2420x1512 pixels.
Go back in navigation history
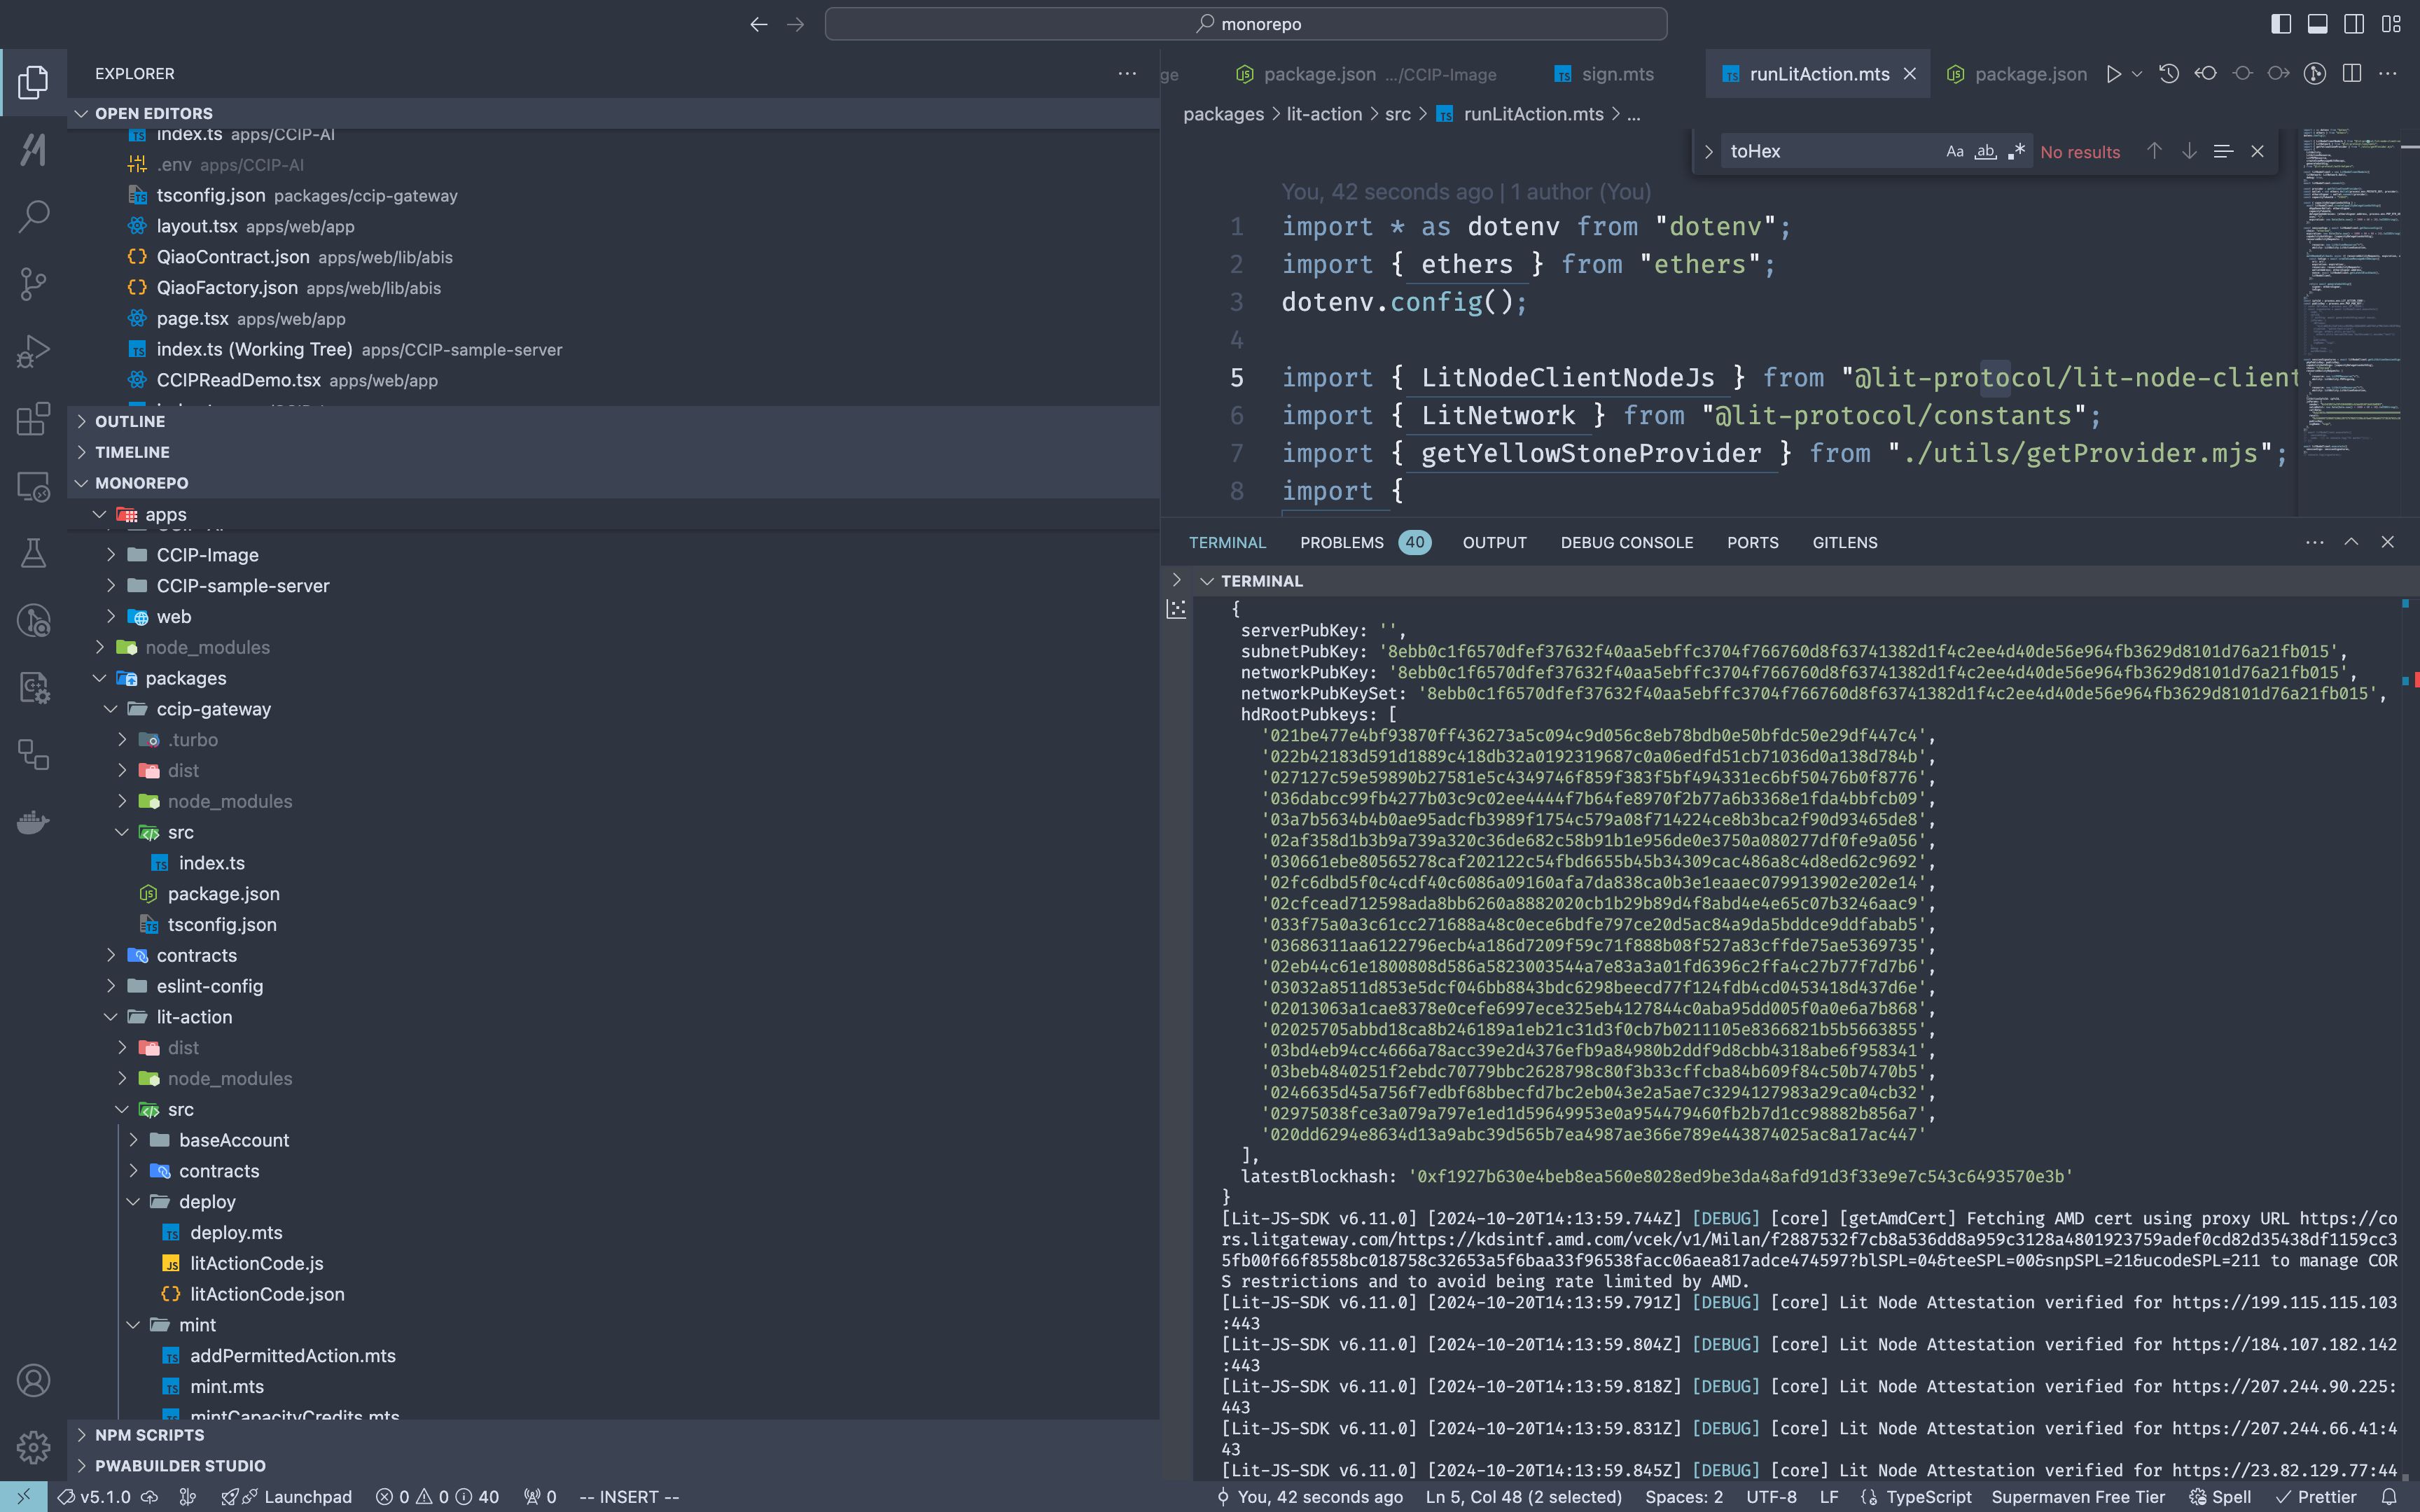tap(759, 24)
